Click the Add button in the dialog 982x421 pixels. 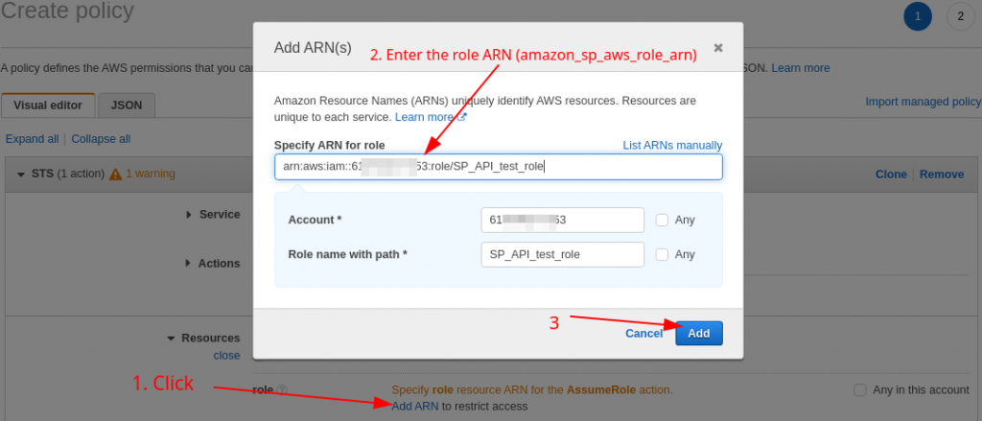(x=699, y=334)
